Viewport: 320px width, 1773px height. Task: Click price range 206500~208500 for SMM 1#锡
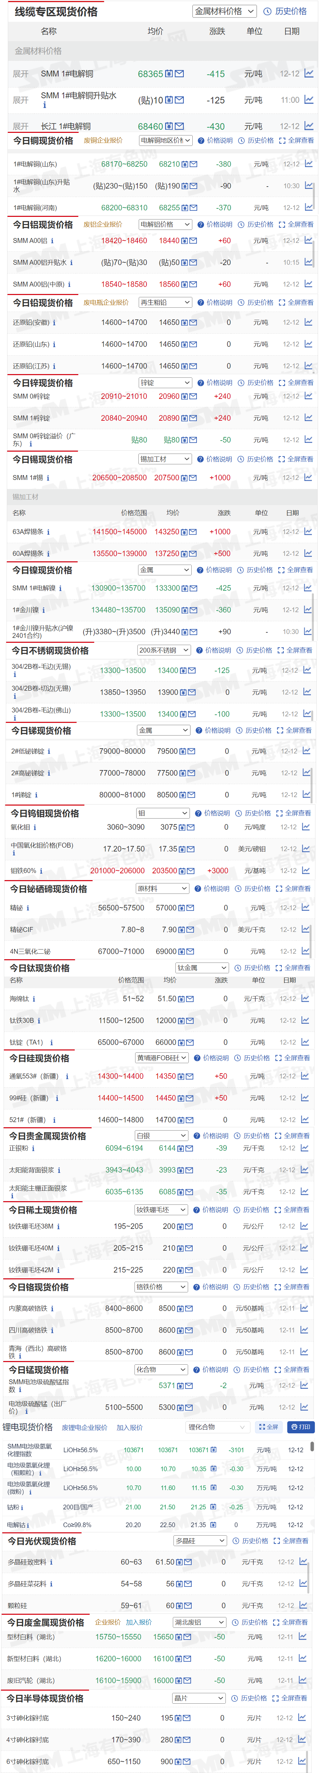[120, 478]
